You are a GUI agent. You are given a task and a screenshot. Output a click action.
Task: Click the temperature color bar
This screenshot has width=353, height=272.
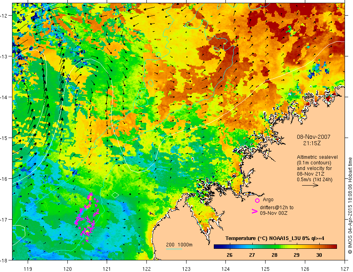click(x=275, y=247)
